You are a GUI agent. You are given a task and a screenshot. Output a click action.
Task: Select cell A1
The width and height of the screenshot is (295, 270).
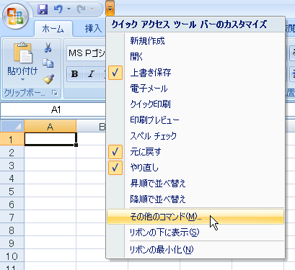tap(50, 139)
